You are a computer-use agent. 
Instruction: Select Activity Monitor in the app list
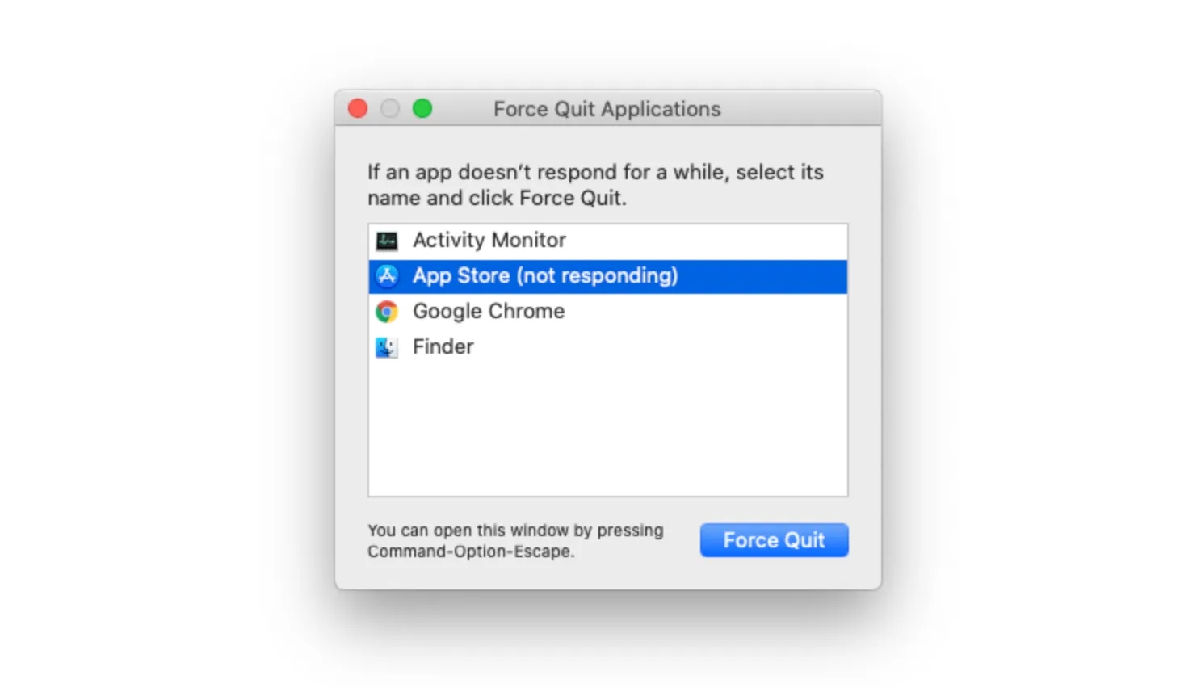click(x=489, y=241)
